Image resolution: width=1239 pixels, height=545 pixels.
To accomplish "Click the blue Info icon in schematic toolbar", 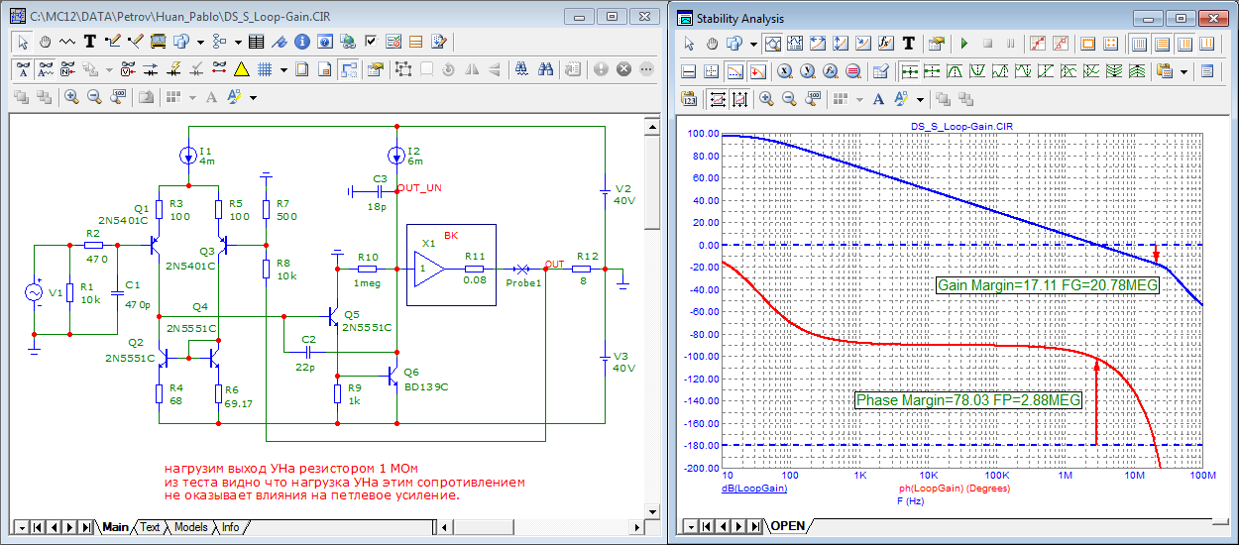I will coord(300,42).
